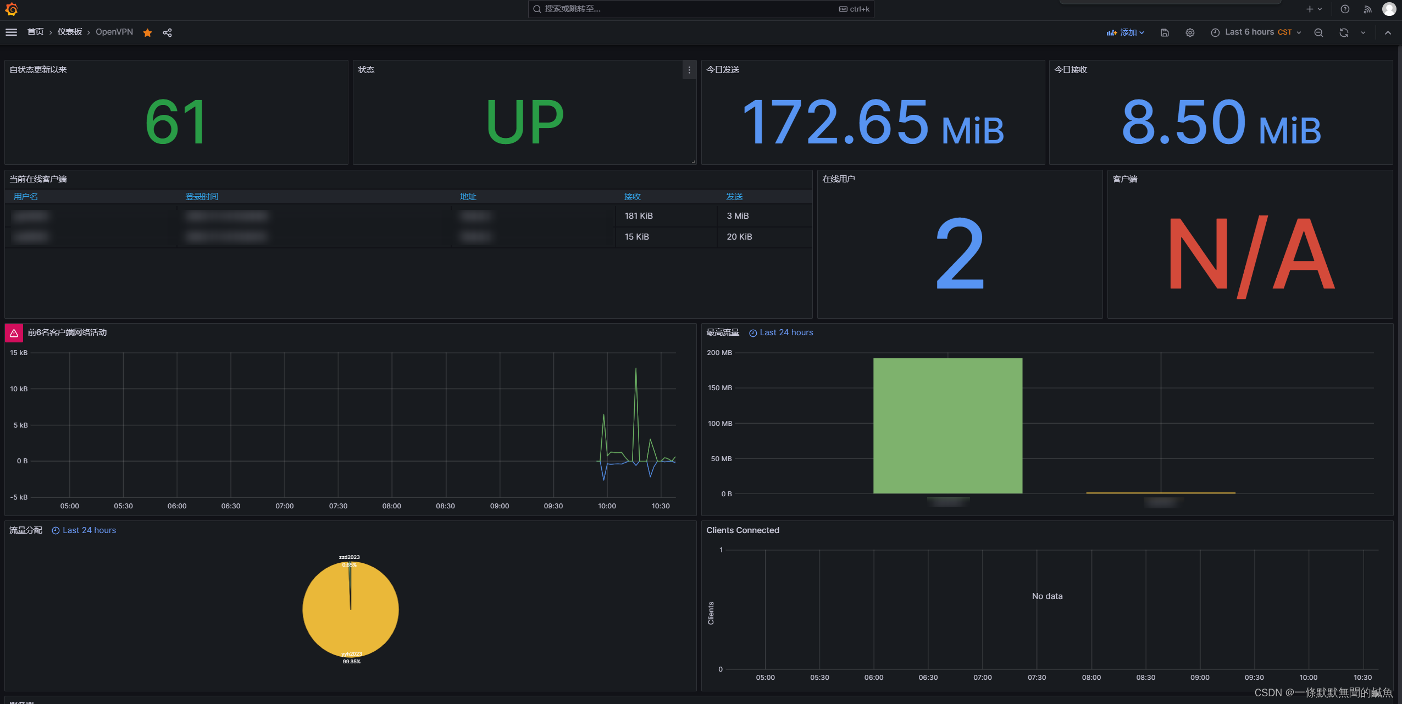Click the 8.50 MiB stat value

click(x=1221, y=122)
